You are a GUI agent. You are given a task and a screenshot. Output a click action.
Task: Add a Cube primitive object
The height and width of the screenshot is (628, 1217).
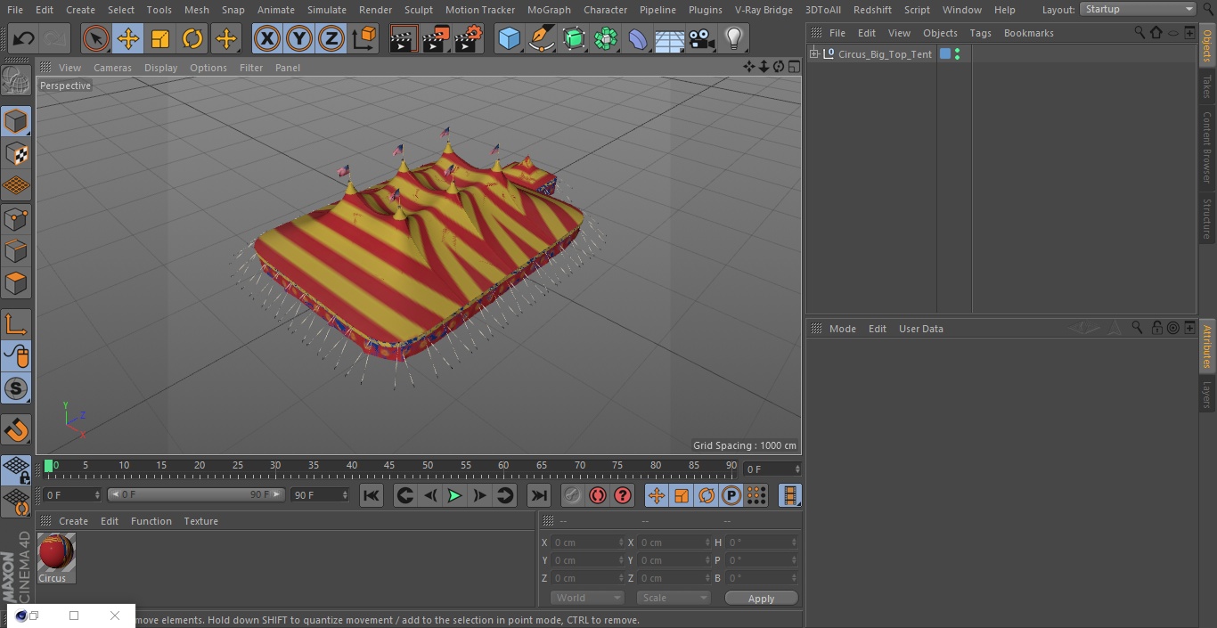click(509, 39)
